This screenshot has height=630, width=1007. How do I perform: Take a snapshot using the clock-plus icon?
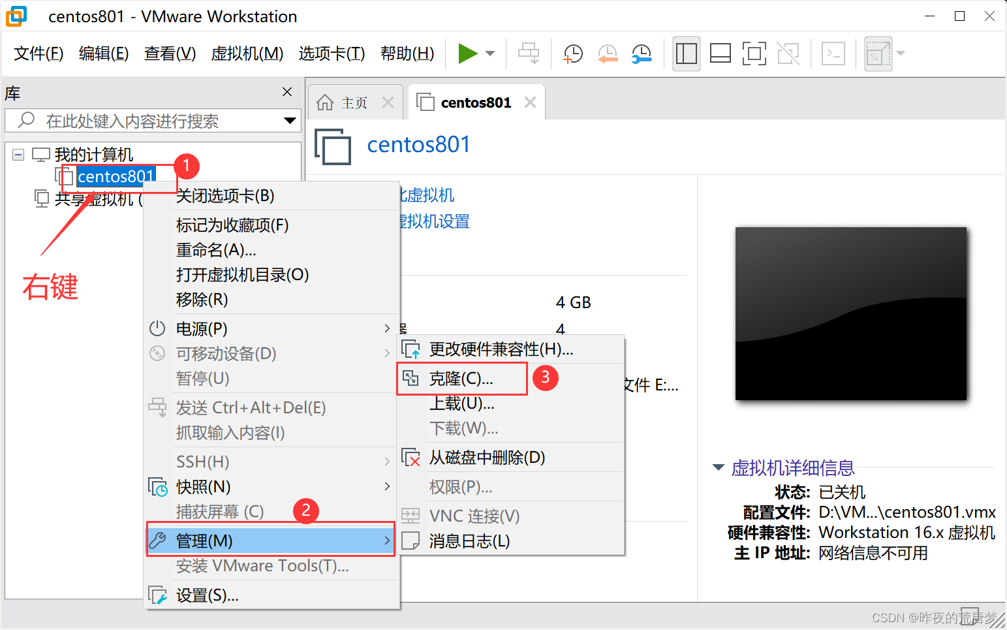[x=572, y=54]
